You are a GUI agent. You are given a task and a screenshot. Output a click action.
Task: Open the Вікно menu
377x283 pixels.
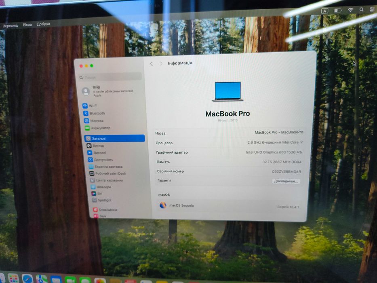point(27,25)
